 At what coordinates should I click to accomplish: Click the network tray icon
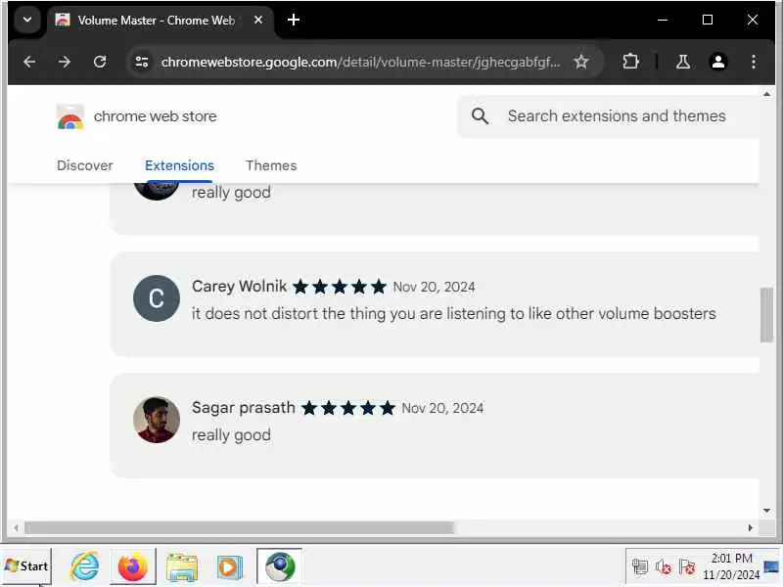[x=640, y=566]
